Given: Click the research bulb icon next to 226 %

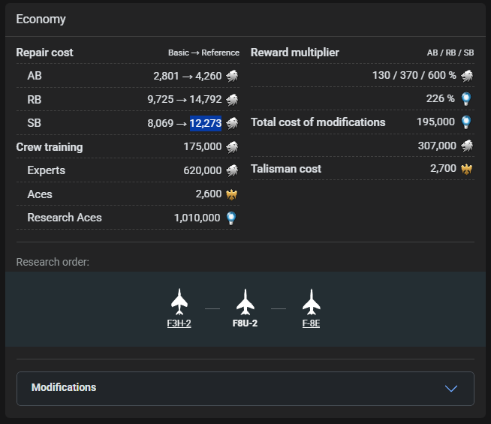Looking at the screenshot, I should pos(467,99).
